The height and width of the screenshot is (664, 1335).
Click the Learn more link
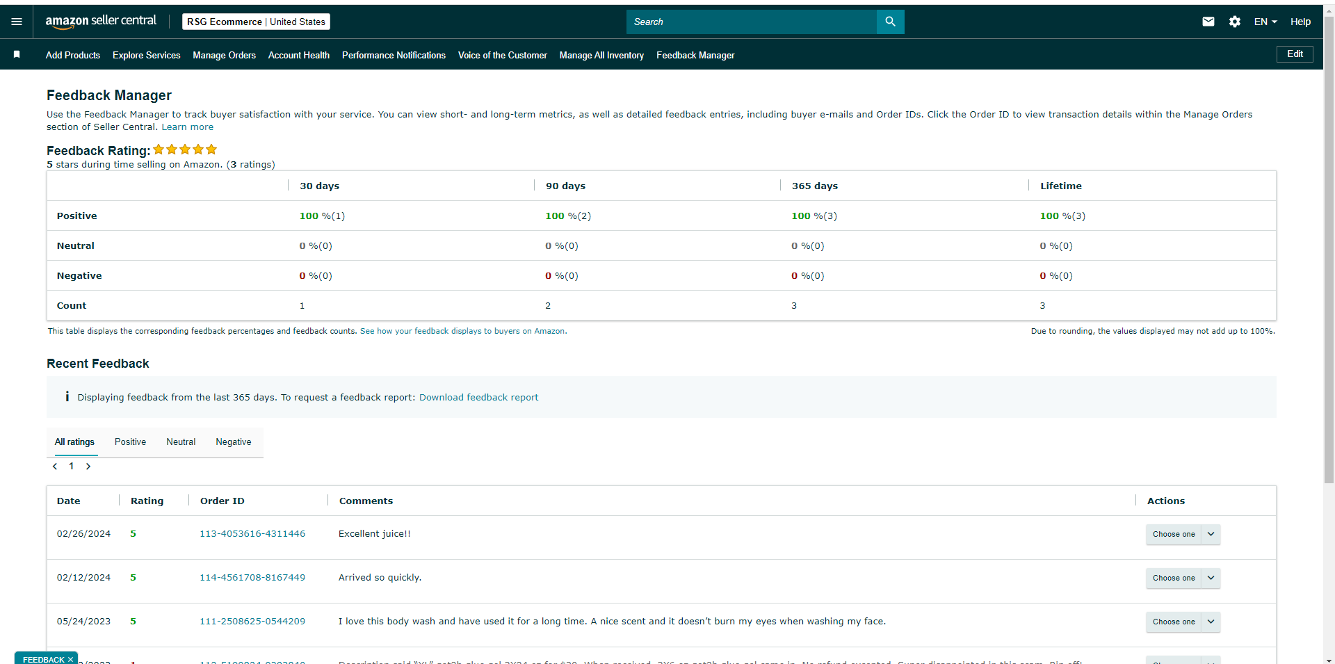(x=188, y=127)
